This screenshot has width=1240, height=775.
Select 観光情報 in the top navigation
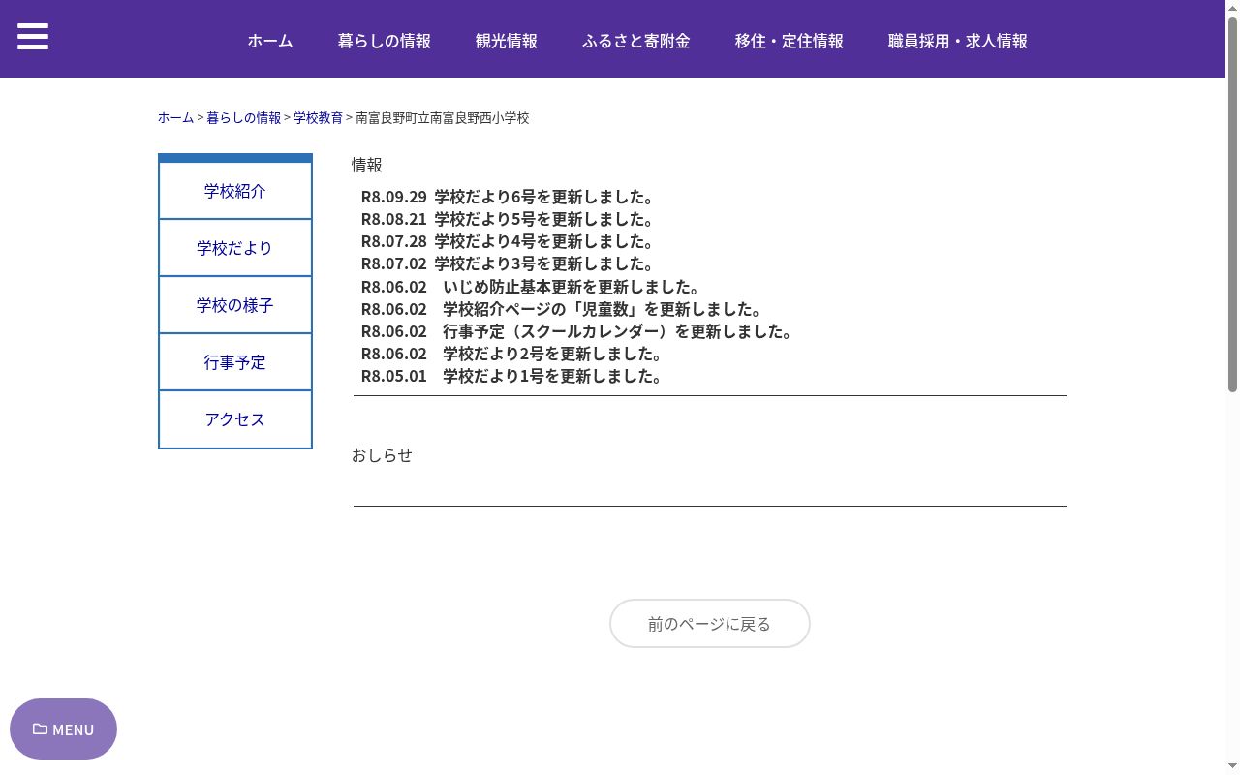tap(507, 41)
